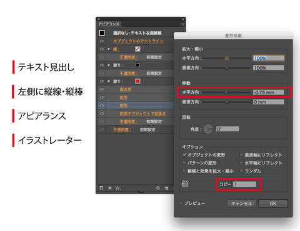Check the 垂直軸にリフレクト option
Screen dimensions: 300x231
pyautogui.click(x=241, y=154)
